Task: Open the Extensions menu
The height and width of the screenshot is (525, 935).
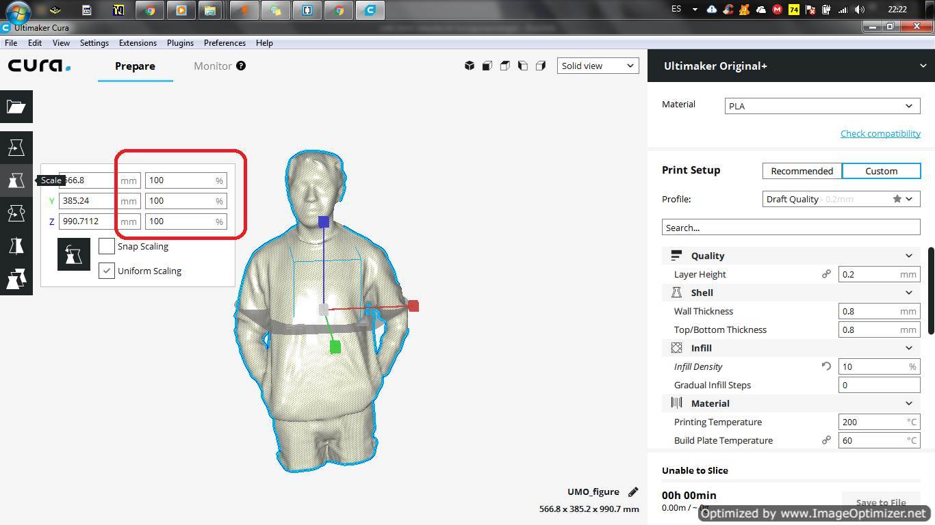Action: (138, 42)
